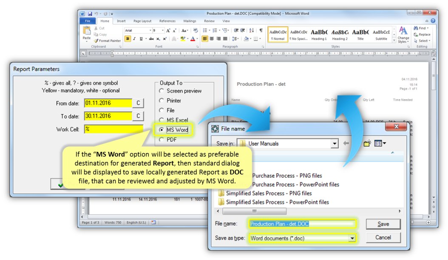Click the Increase Indent icon in Word
The image size is (448, 260).
pyautogui.click(x=243, y=31)
